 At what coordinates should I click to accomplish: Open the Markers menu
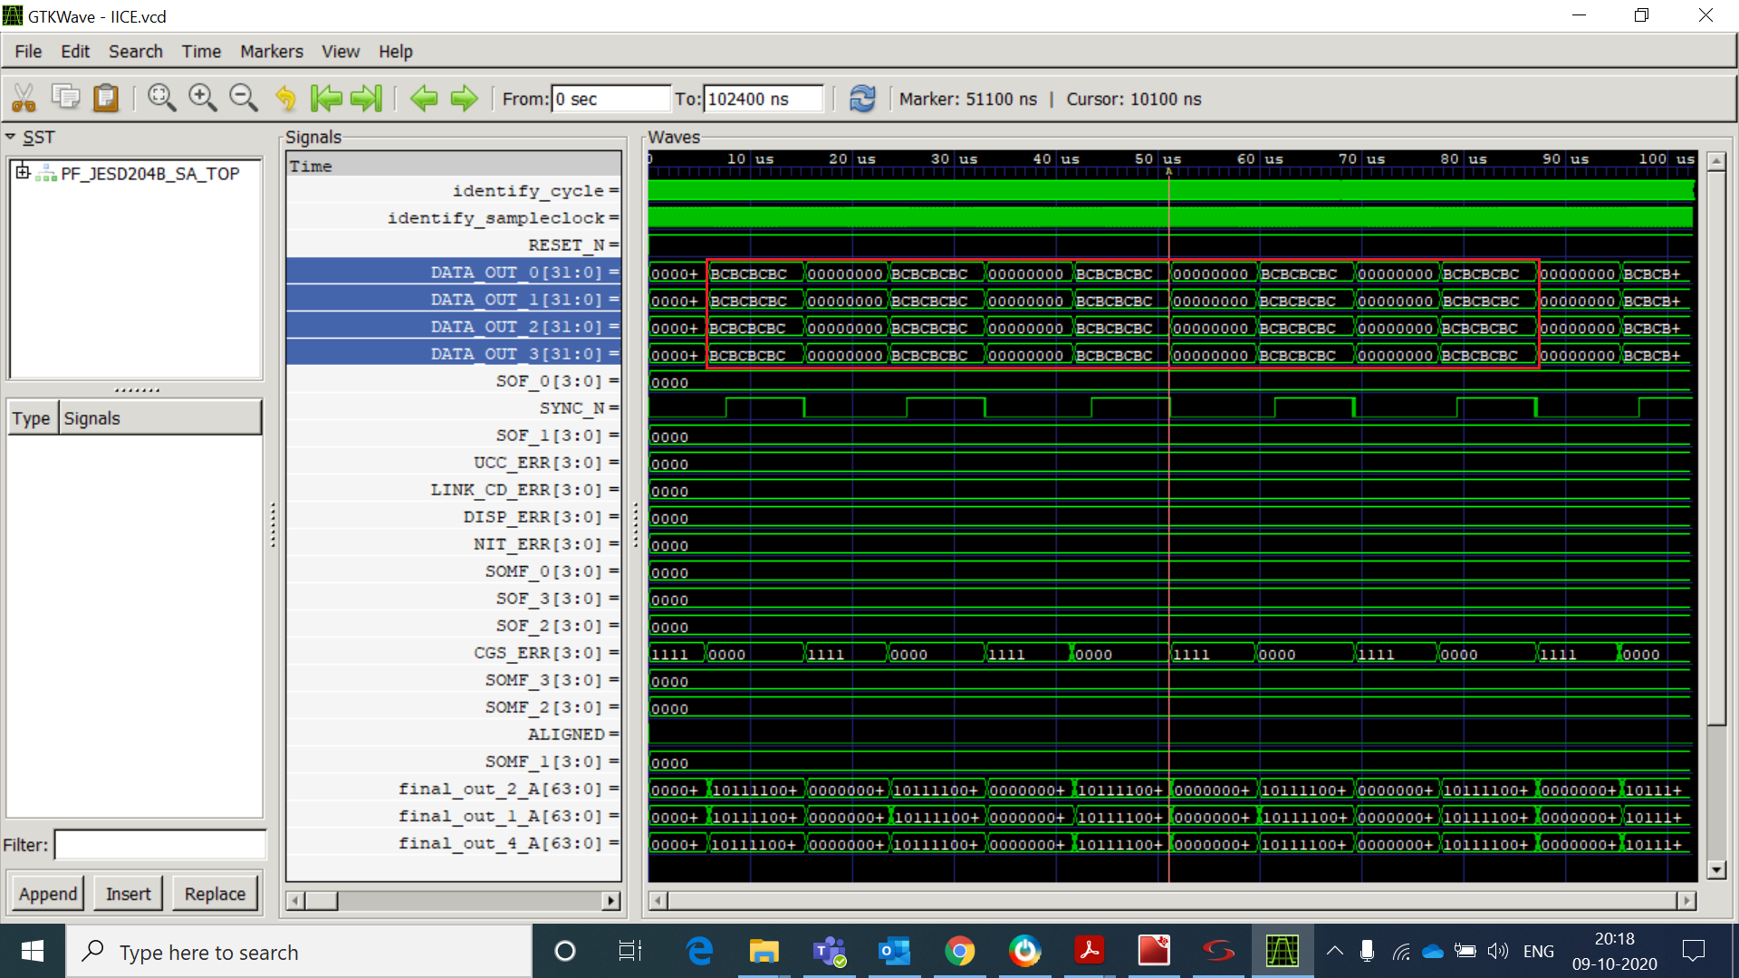pos(271,52)
